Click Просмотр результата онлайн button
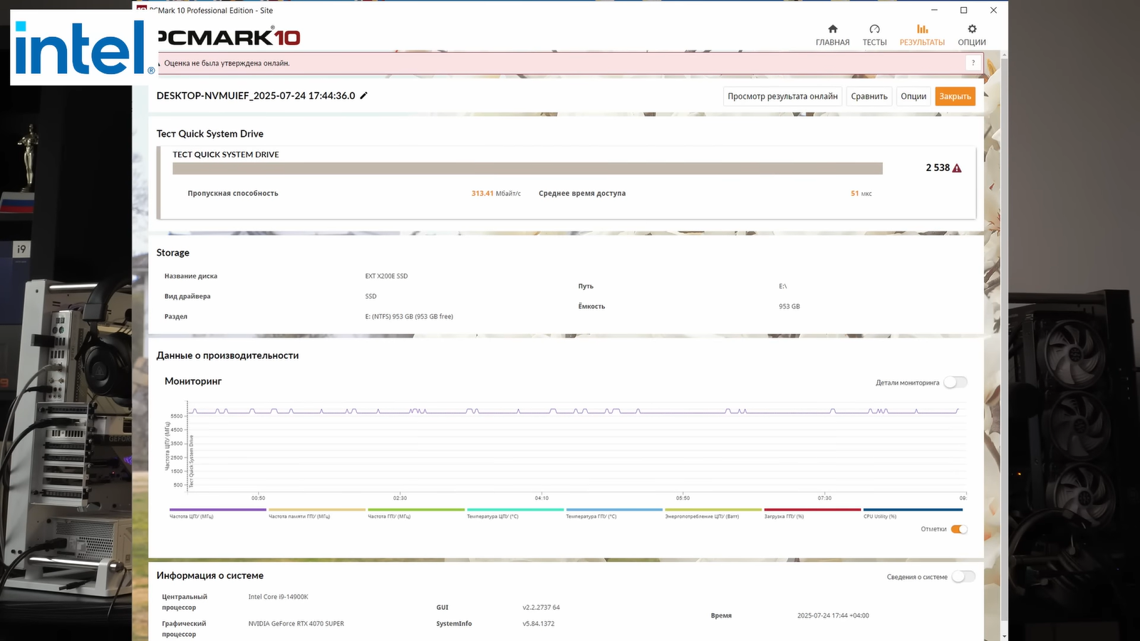 click(x=782, y=96)
